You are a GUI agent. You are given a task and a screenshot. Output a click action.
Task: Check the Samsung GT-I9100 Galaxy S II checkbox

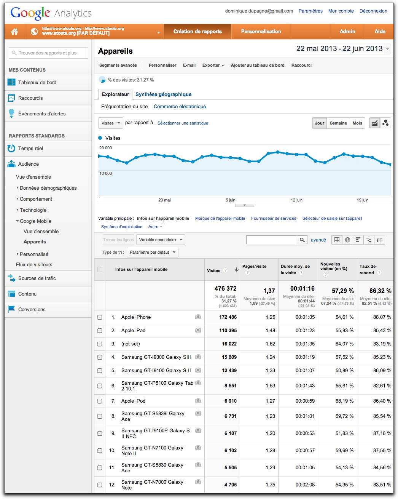click(100, 371)
